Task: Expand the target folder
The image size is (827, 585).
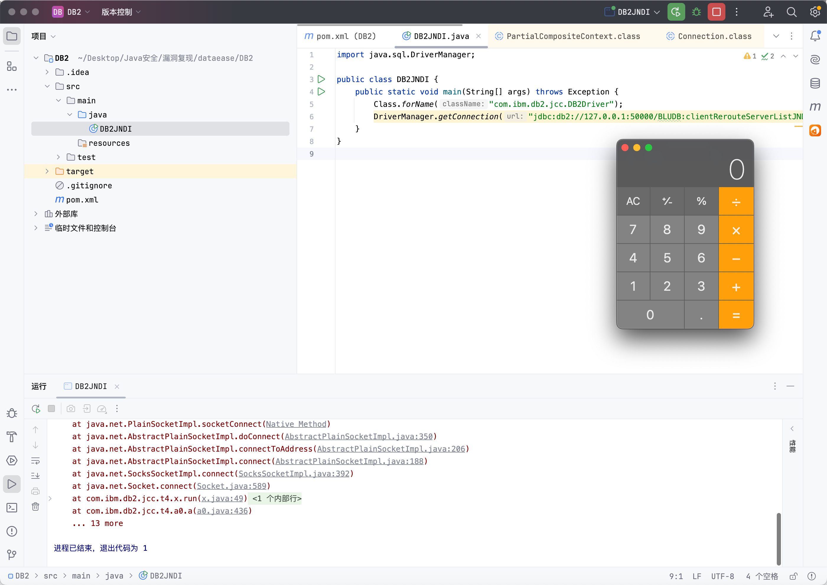Action: click(x=47, y=171)
